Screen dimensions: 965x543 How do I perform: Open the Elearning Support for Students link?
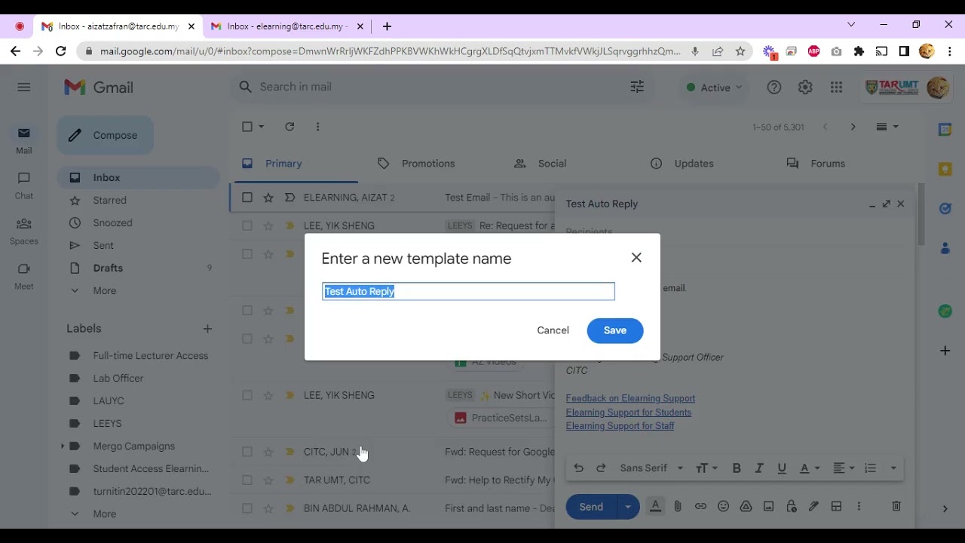tap(628, 413)
